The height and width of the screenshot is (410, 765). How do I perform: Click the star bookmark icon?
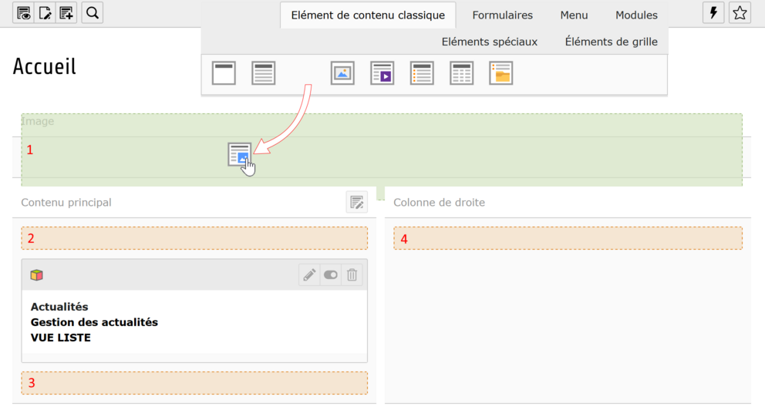(740, 13)
